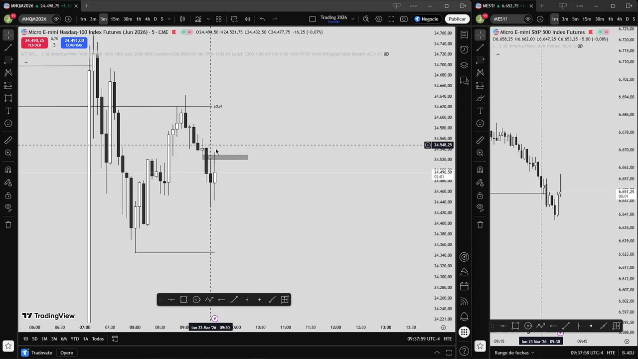
Task: Open chart settings hexagon icon
Action: (x=379, y=19)
